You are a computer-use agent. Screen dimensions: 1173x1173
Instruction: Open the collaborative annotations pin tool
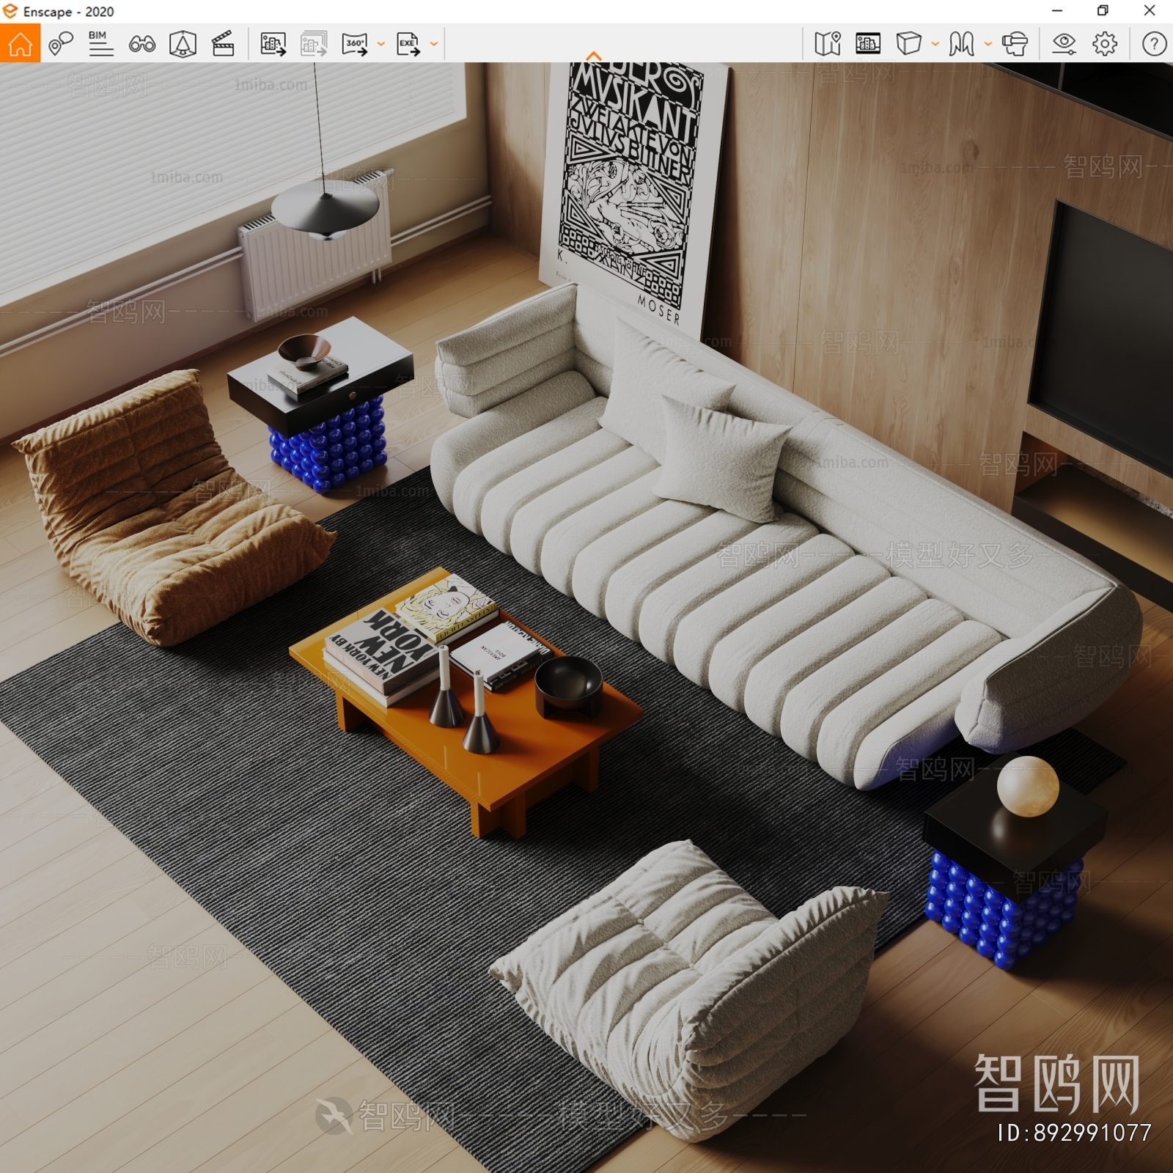[x=61, y=43]
